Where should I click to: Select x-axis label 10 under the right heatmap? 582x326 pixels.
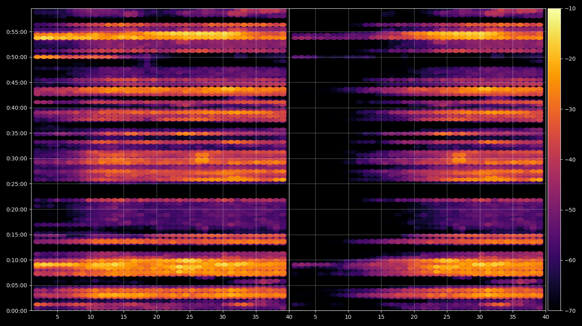[348, 317]
